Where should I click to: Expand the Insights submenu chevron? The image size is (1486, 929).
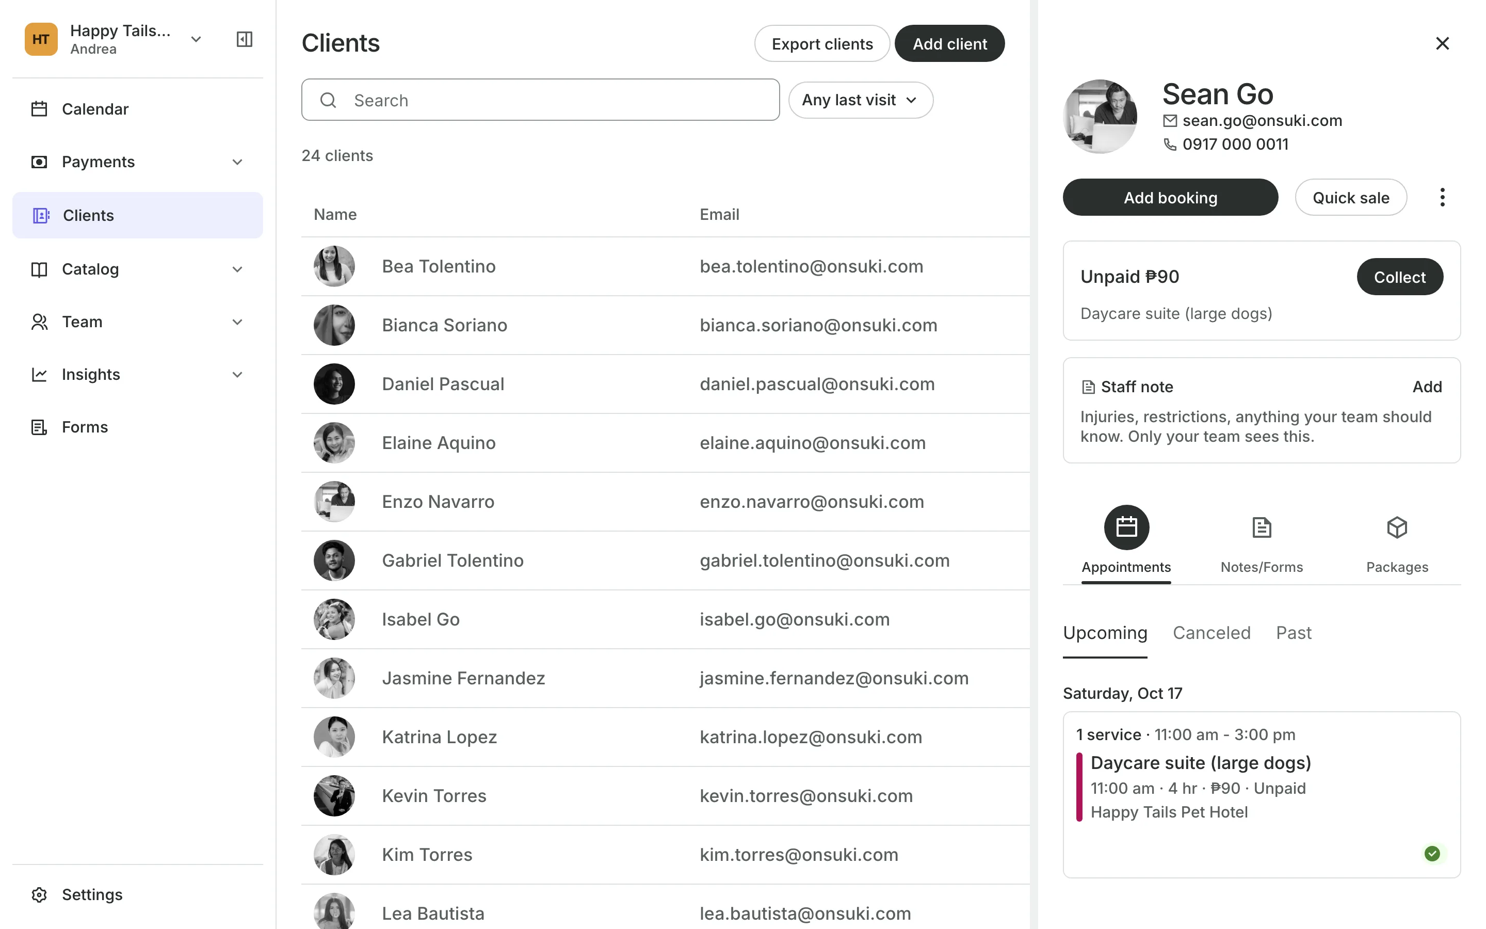click(238, 375)
